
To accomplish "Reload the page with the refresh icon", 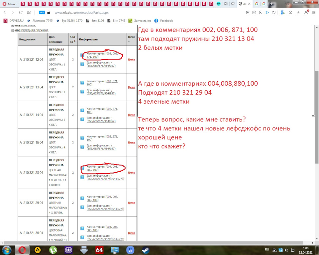I will point(21,12).
